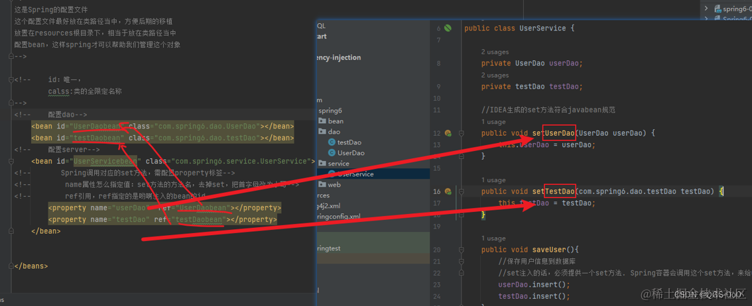Open UserDao class from project tree
The image size is (752, 306).
coord(351,153)
